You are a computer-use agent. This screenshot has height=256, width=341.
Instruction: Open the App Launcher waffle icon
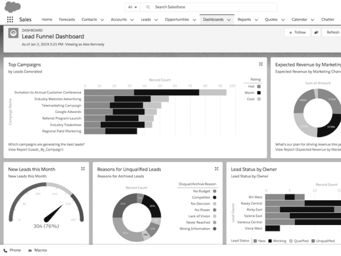pyautogui.click(x=10, y=19)
